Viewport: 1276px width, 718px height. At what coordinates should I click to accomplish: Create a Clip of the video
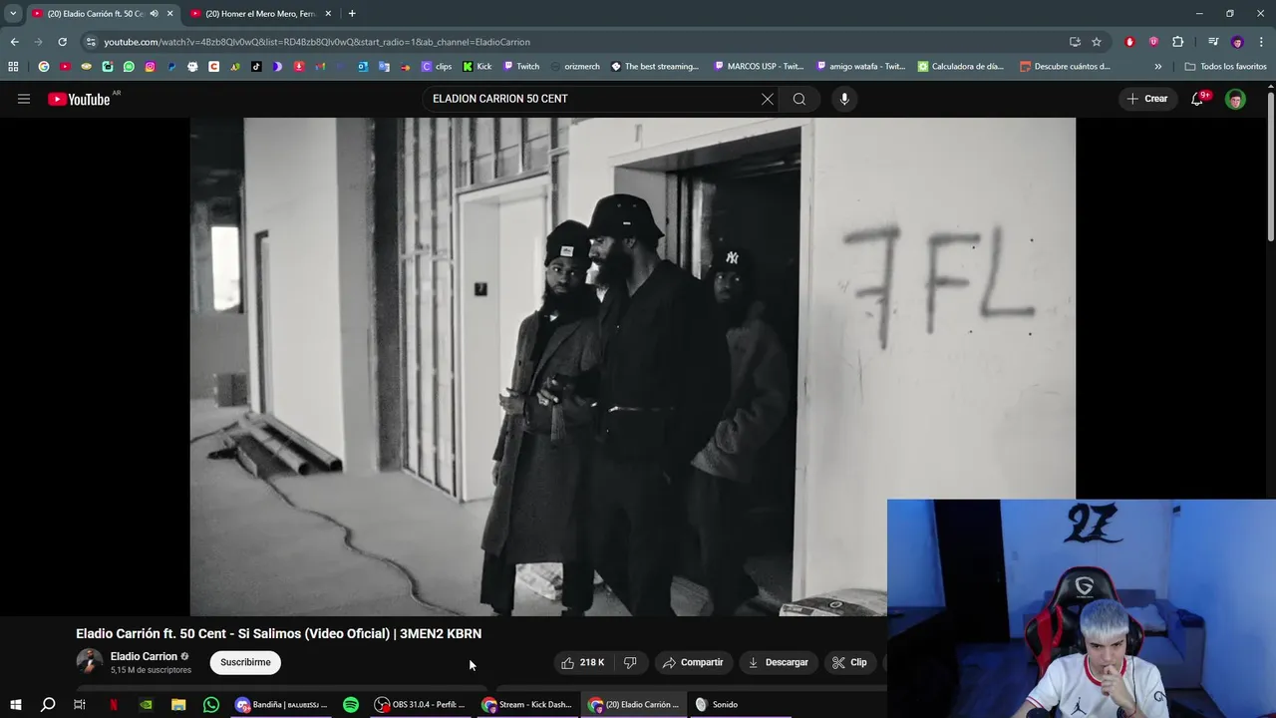pyautogui.click(x=850, y=662)
